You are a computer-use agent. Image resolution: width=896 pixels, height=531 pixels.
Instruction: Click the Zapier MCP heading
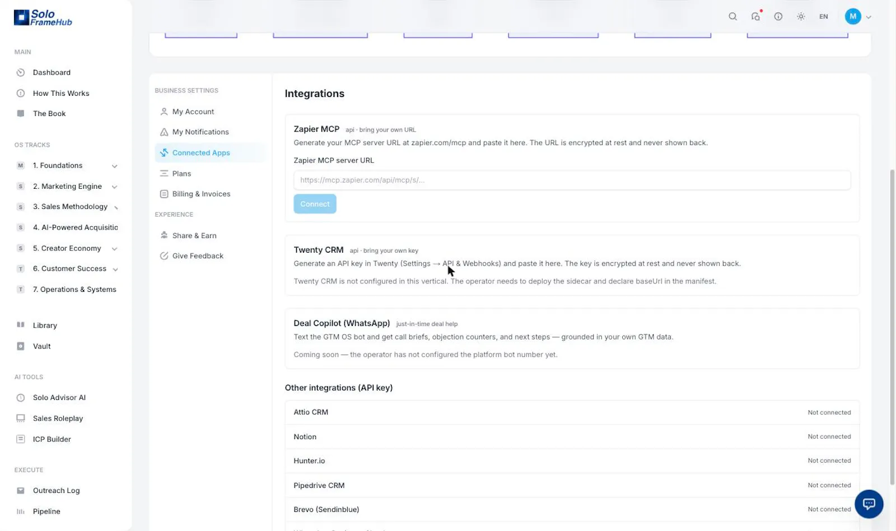pyautogui.click(x=316, y=129)
